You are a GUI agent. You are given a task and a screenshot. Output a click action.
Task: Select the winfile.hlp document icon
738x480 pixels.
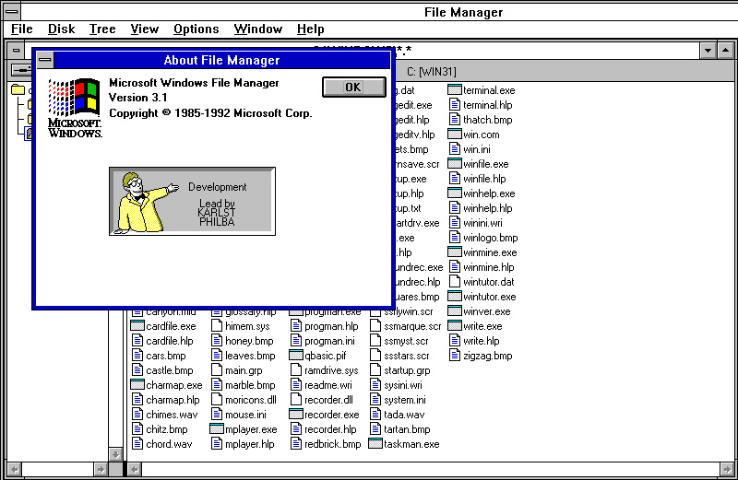454,178
